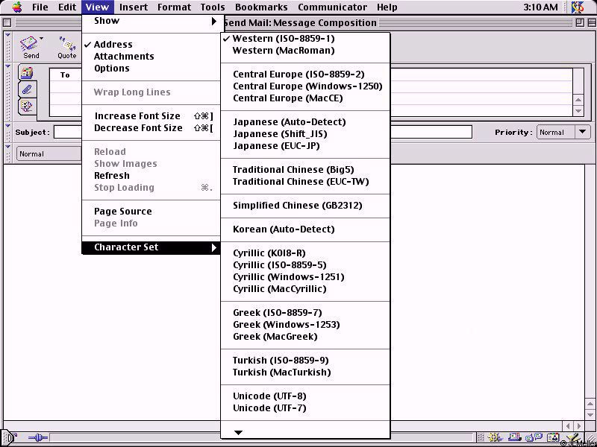Image resolution: width=597 pixels, height=447 pixels.
Task: Open Address Book from the component bar
Action: click(x=553, y=437)
